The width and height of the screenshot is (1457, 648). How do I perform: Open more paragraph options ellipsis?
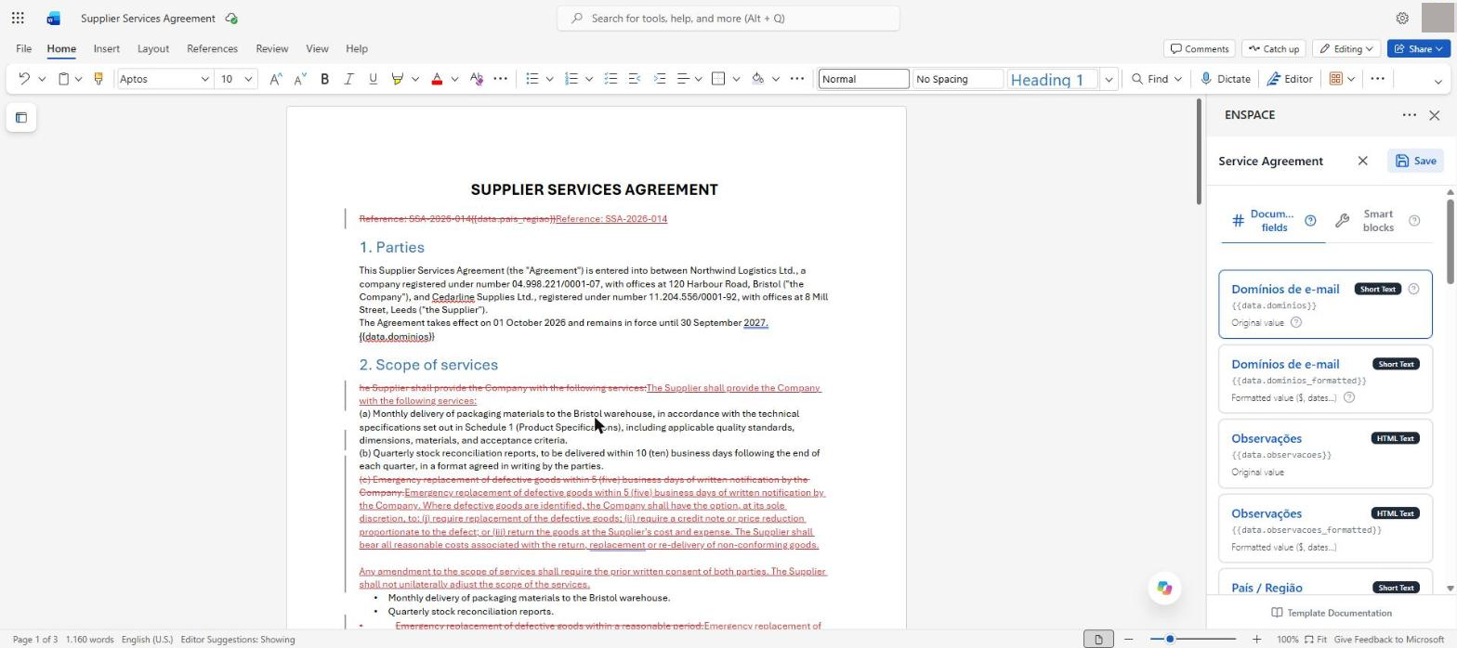[796, 79]
